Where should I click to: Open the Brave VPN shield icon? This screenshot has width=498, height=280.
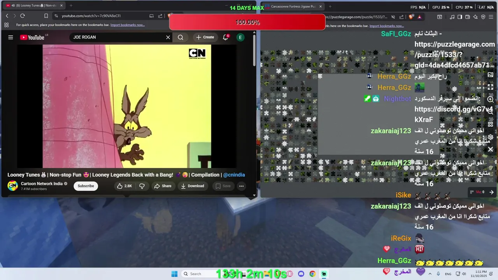coord(483,17)
